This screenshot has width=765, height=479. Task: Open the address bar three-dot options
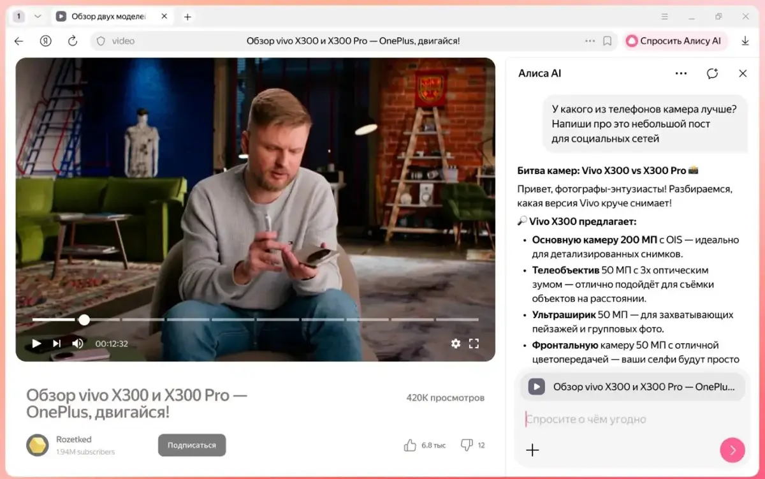pyautogui.click(x=590, y=41)
